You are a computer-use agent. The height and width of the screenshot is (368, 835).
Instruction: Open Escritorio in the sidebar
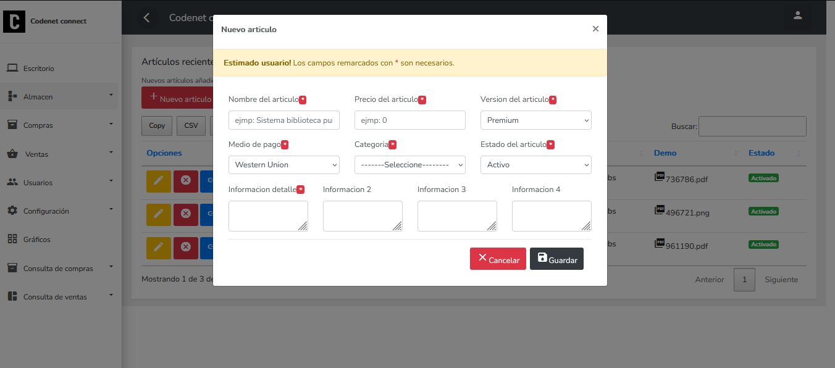[x=39, y=69]
